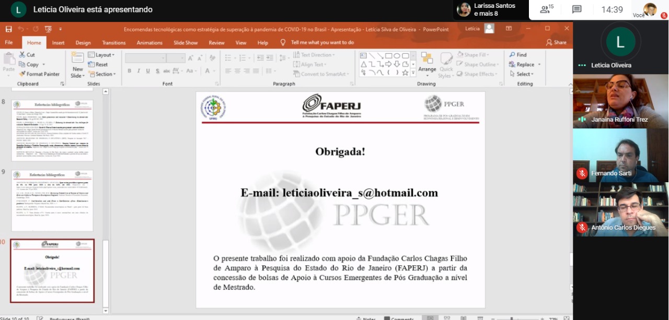Select slide 9 thumbnail
The width and height of the screenshot is (669, 320).
pyautogui.click(x=52, y=200)
